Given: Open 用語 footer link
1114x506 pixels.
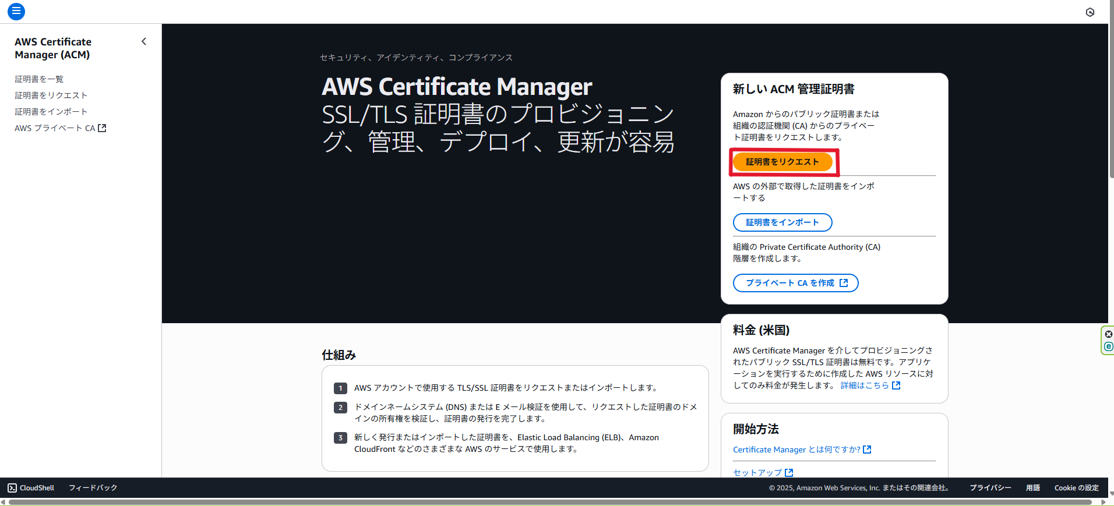Looking at the screenshot, I should 1033,488.
